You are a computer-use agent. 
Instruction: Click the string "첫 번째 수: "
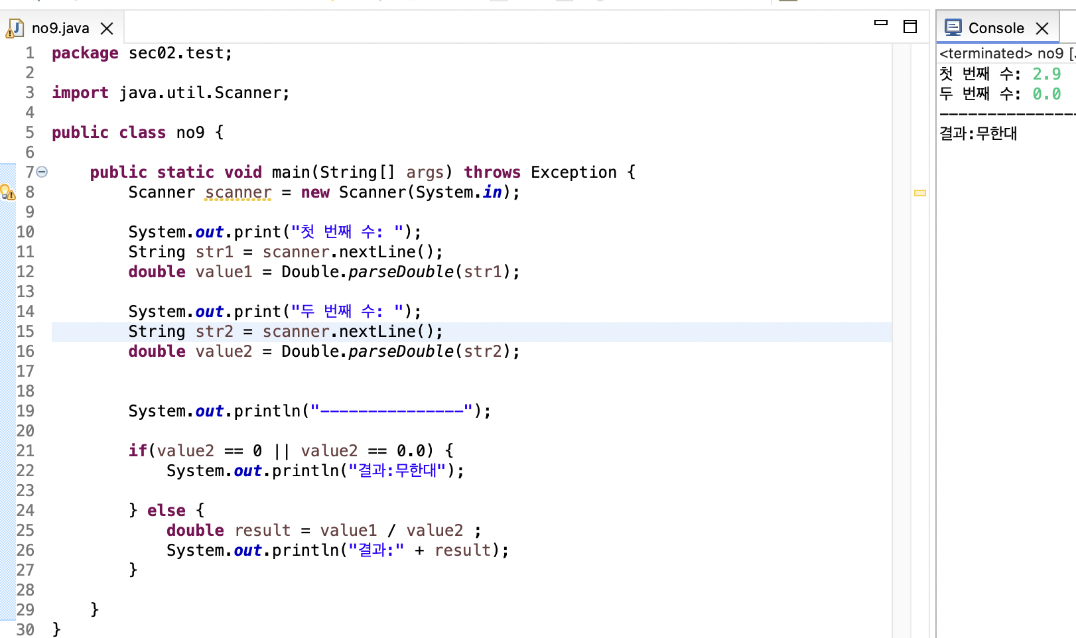point(348,232)
